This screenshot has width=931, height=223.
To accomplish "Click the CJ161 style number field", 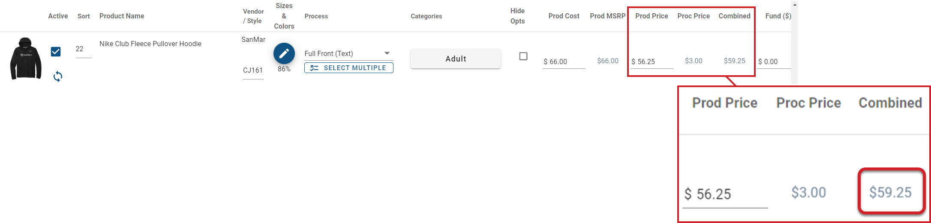I will tap(253, 70).
